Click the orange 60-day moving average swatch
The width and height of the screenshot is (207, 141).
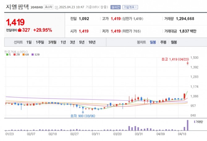[23, 55]
